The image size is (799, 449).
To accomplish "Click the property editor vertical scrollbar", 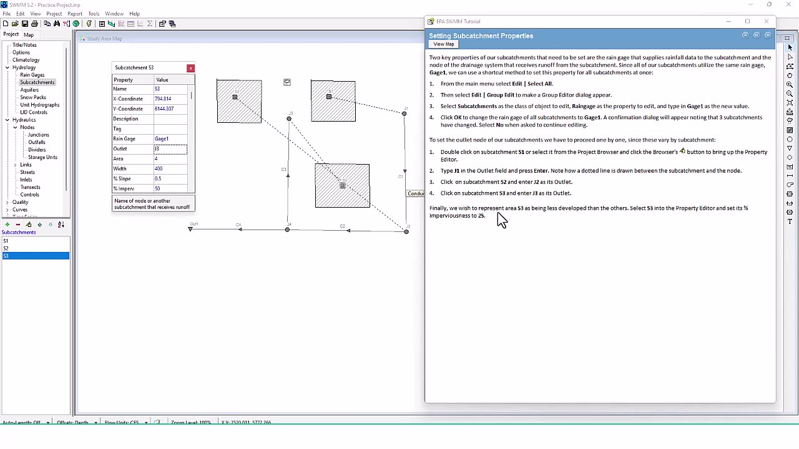I will point(191,137).
